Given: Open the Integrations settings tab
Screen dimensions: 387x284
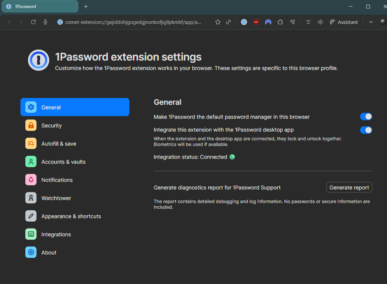Looking at the screenshot, I should (56, 234).
